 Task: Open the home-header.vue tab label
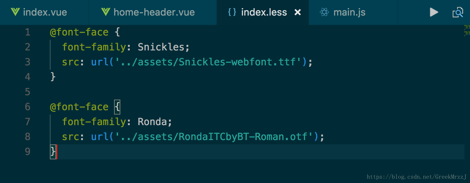154,12
